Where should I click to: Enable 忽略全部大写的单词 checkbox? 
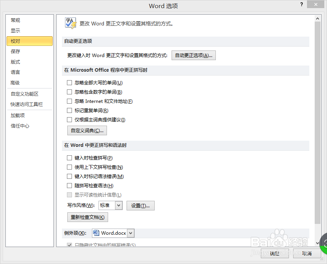[x=70, y=83]
